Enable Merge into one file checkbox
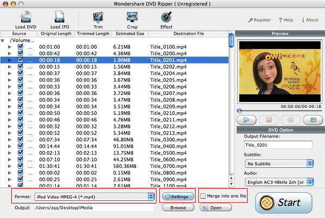 pos(203,196)
